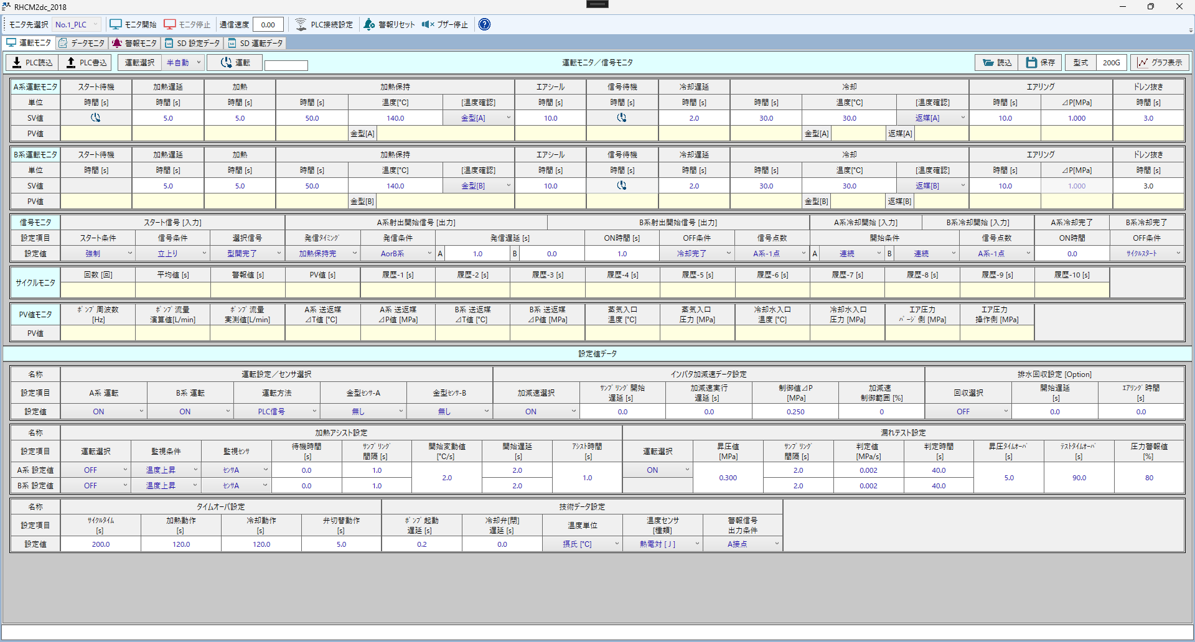Click the PLC読込 download icon button
This screenshot has width=1195, height=642.
[32, 63]
